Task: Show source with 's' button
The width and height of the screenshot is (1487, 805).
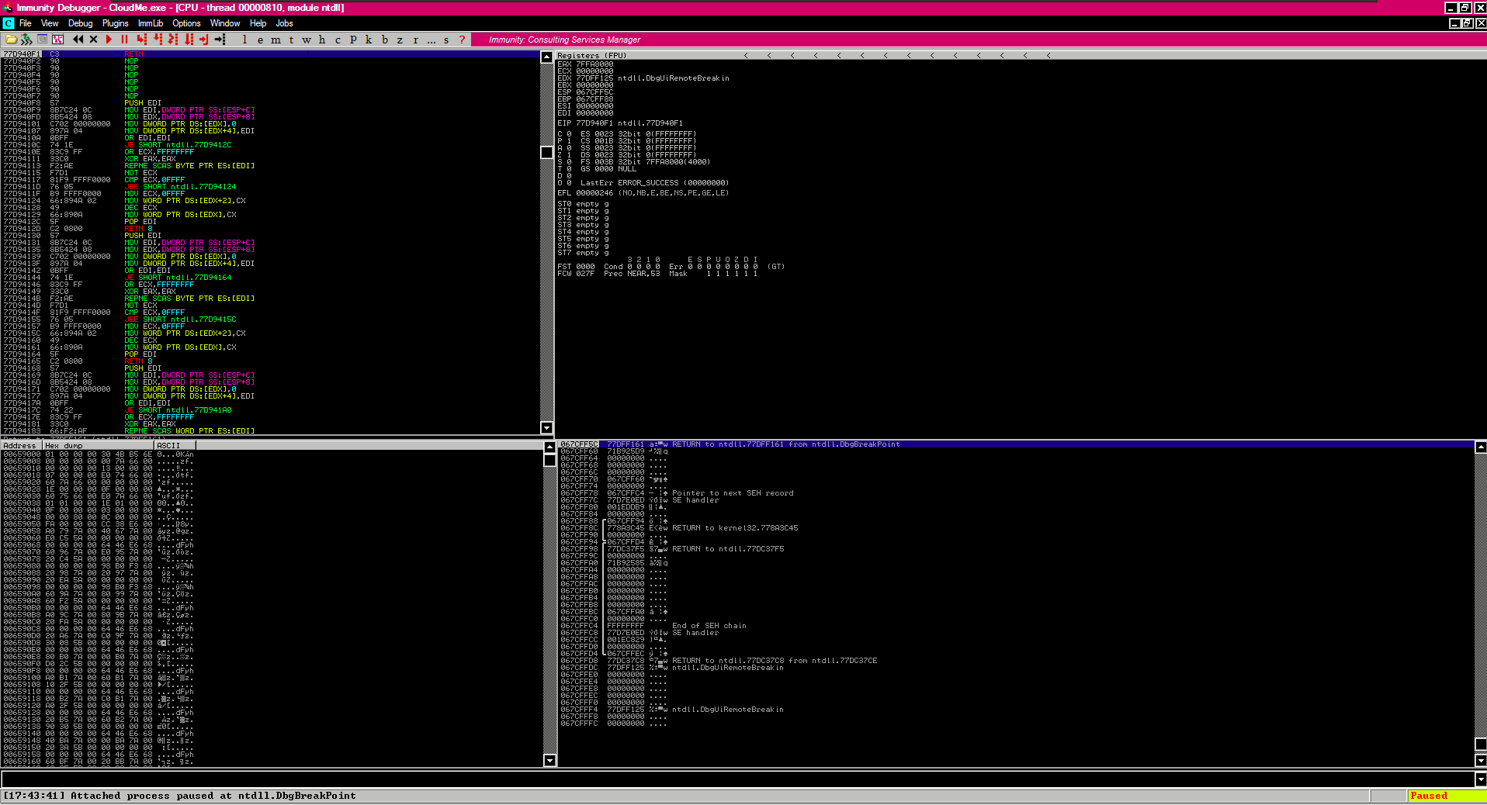Action: point(446,40)
